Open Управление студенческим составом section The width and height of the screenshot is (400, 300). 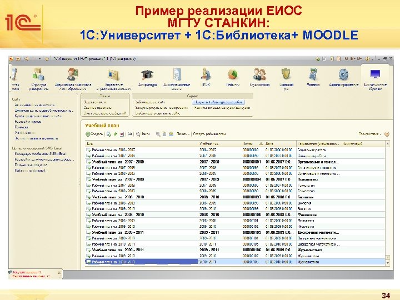(x=114, y=79)
